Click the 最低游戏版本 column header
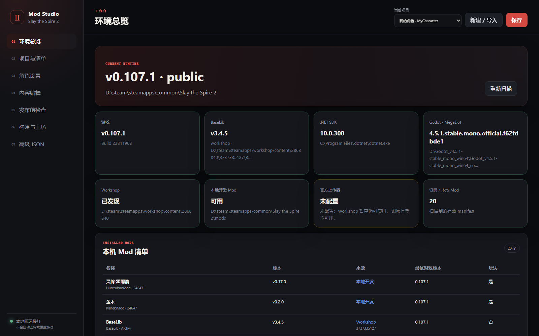Image resolution: width=539 pixels, height=336 pixels. (x=428, y=268)
